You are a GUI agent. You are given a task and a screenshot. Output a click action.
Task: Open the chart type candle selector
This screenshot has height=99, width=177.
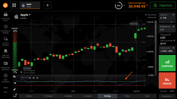coord(15,77)
